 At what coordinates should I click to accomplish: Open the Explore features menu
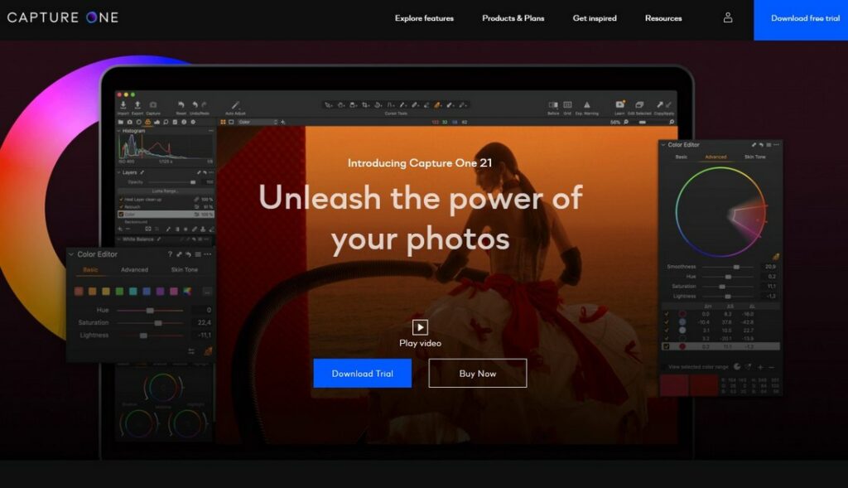(424, 18)
